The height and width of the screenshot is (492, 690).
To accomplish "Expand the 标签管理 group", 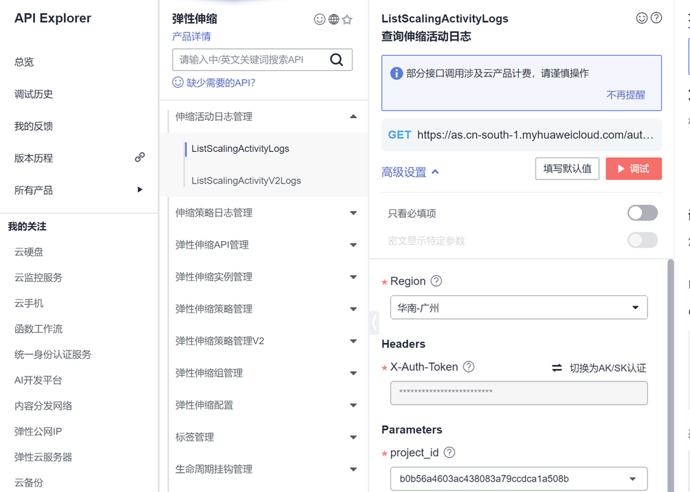I will point(353,438).
